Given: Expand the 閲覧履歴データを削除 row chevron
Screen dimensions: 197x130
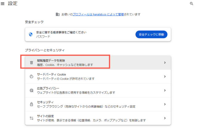Looking at the screenshot, I should tap(165, 63).
